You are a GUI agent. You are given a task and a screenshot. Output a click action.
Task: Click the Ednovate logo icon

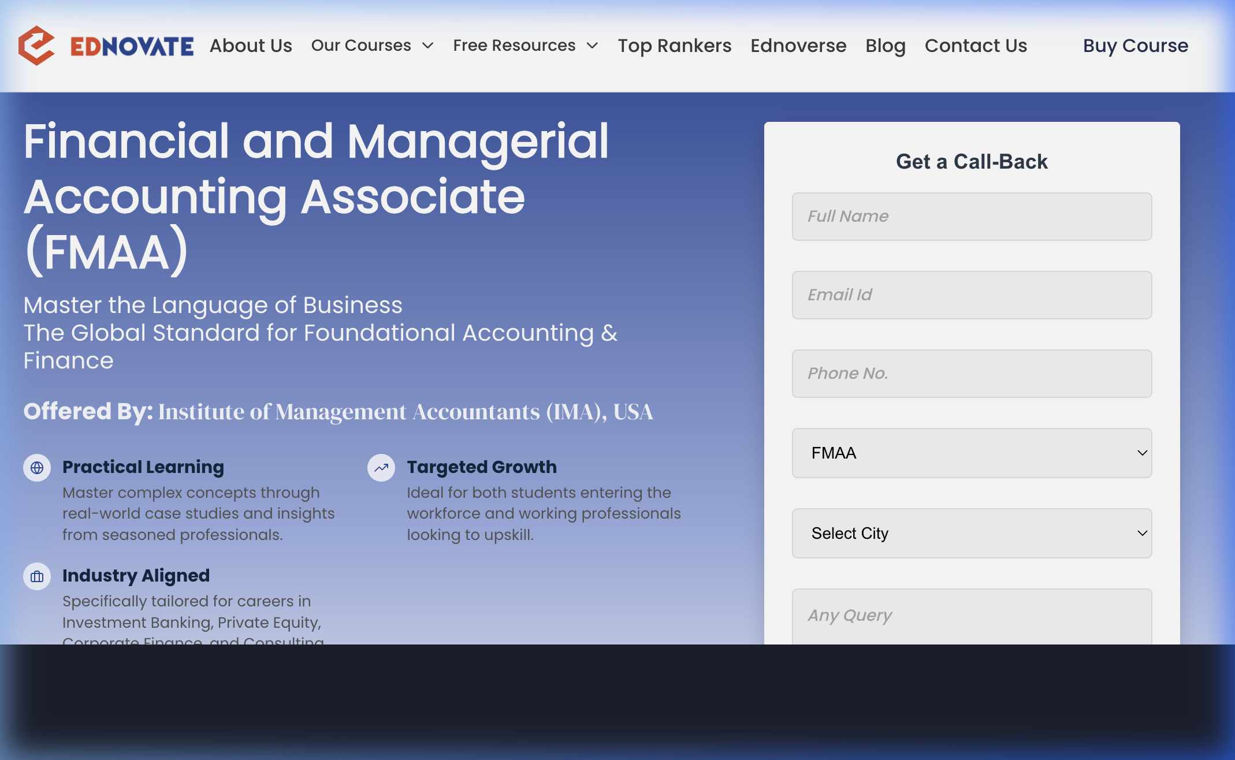click(x=36, y=46)
